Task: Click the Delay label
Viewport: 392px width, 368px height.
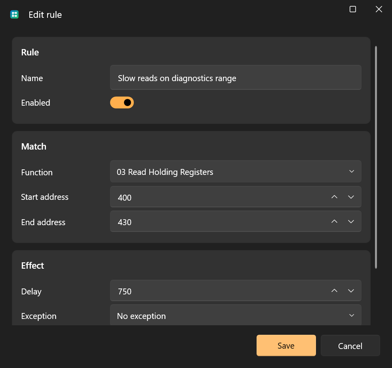Action: (31, 292)
